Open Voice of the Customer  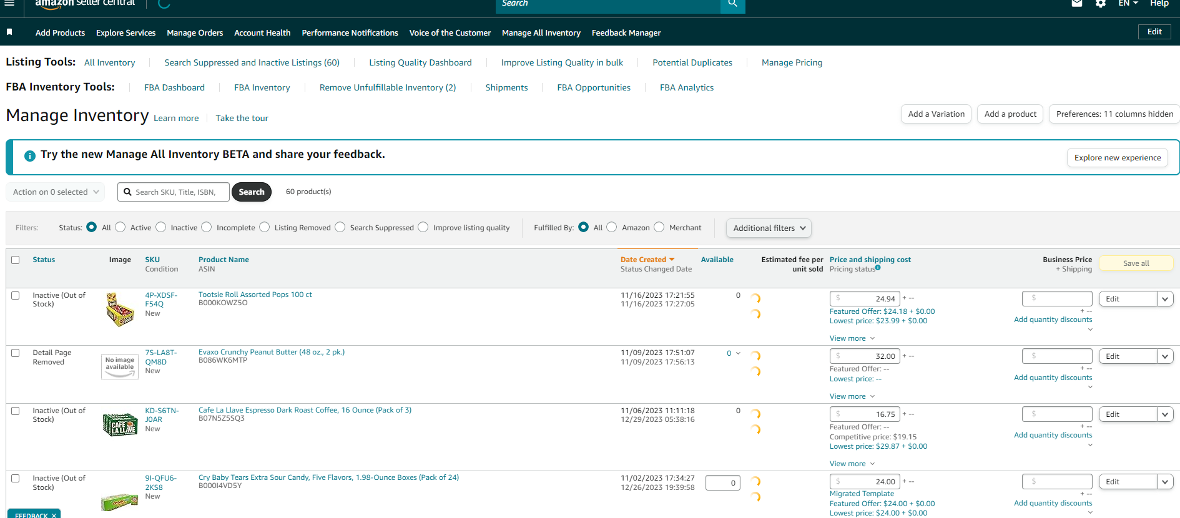450,32
